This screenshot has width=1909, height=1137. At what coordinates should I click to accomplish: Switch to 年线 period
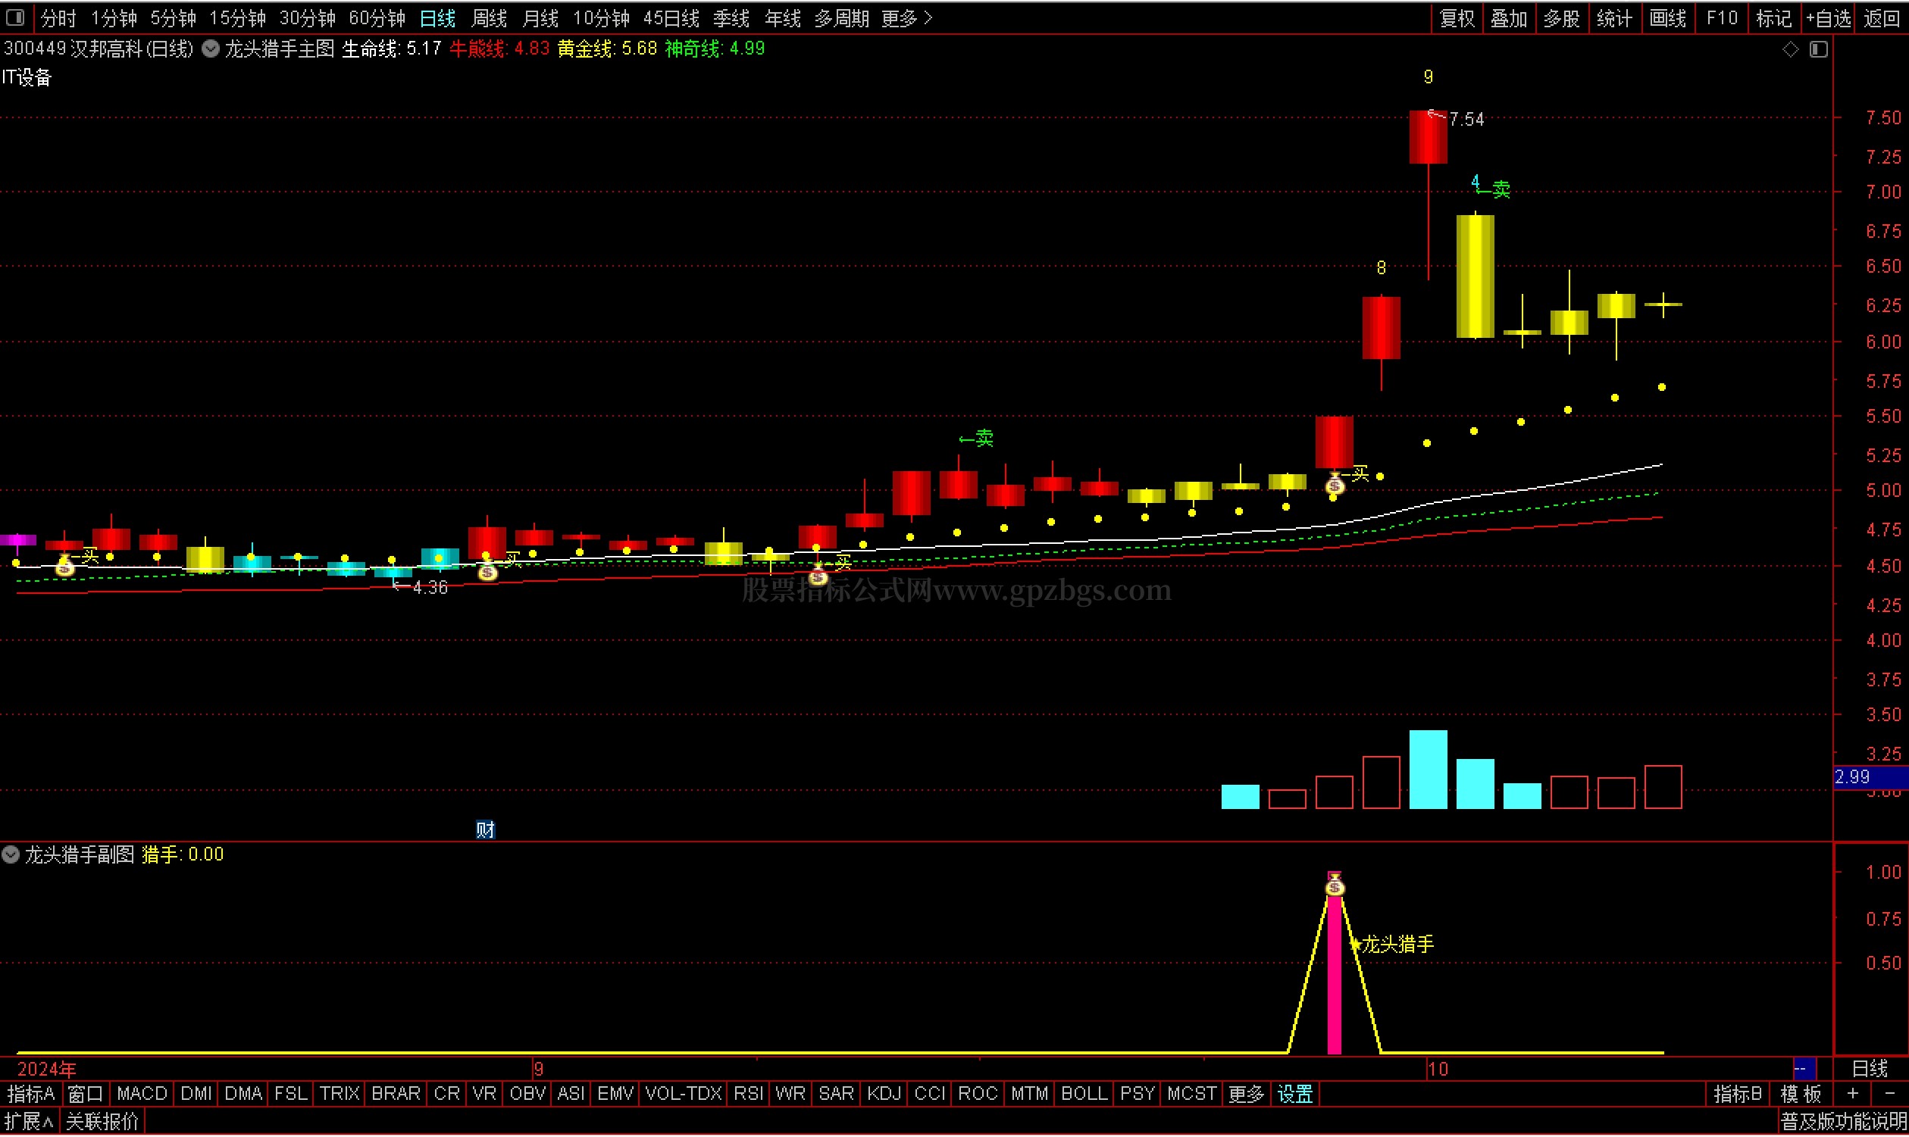point(782,17)
